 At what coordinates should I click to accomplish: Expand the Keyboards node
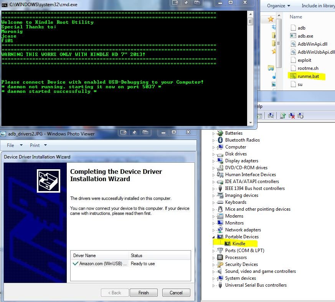(213, 203)
